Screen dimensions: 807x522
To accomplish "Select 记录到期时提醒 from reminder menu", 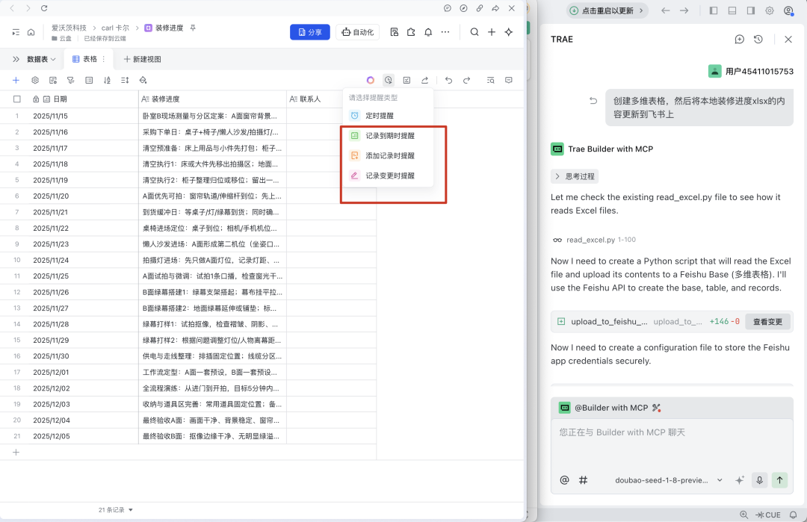I will point(389,136).
